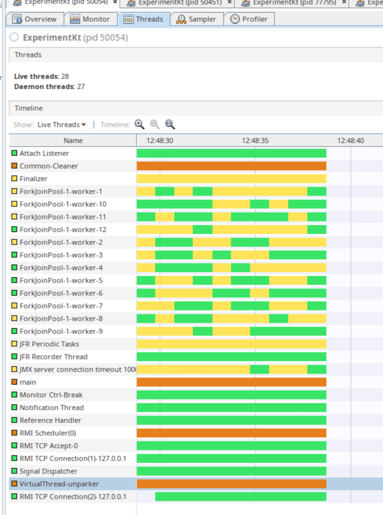The width and height of the screenshot is (383, 515).
Task: Click the Name column header
Action: pos(73,141)
